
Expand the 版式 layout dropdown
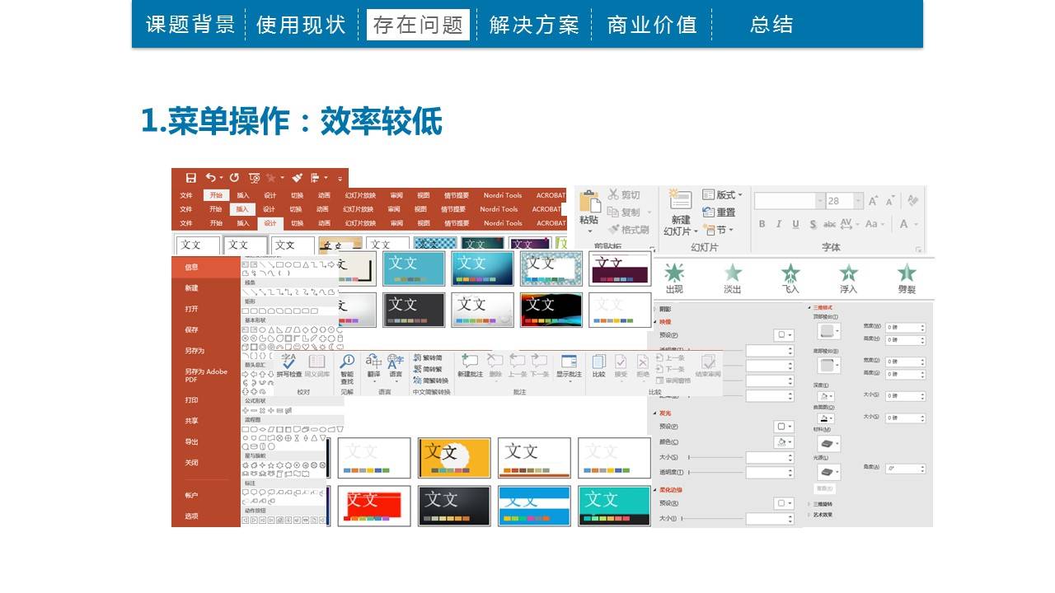(x=723, y=195)
